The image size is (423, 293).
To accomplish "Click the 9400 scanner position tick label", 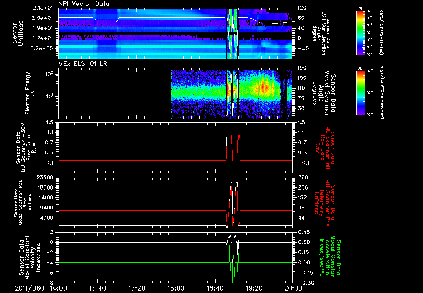I will pyautogui.click(x=47, y=208).
